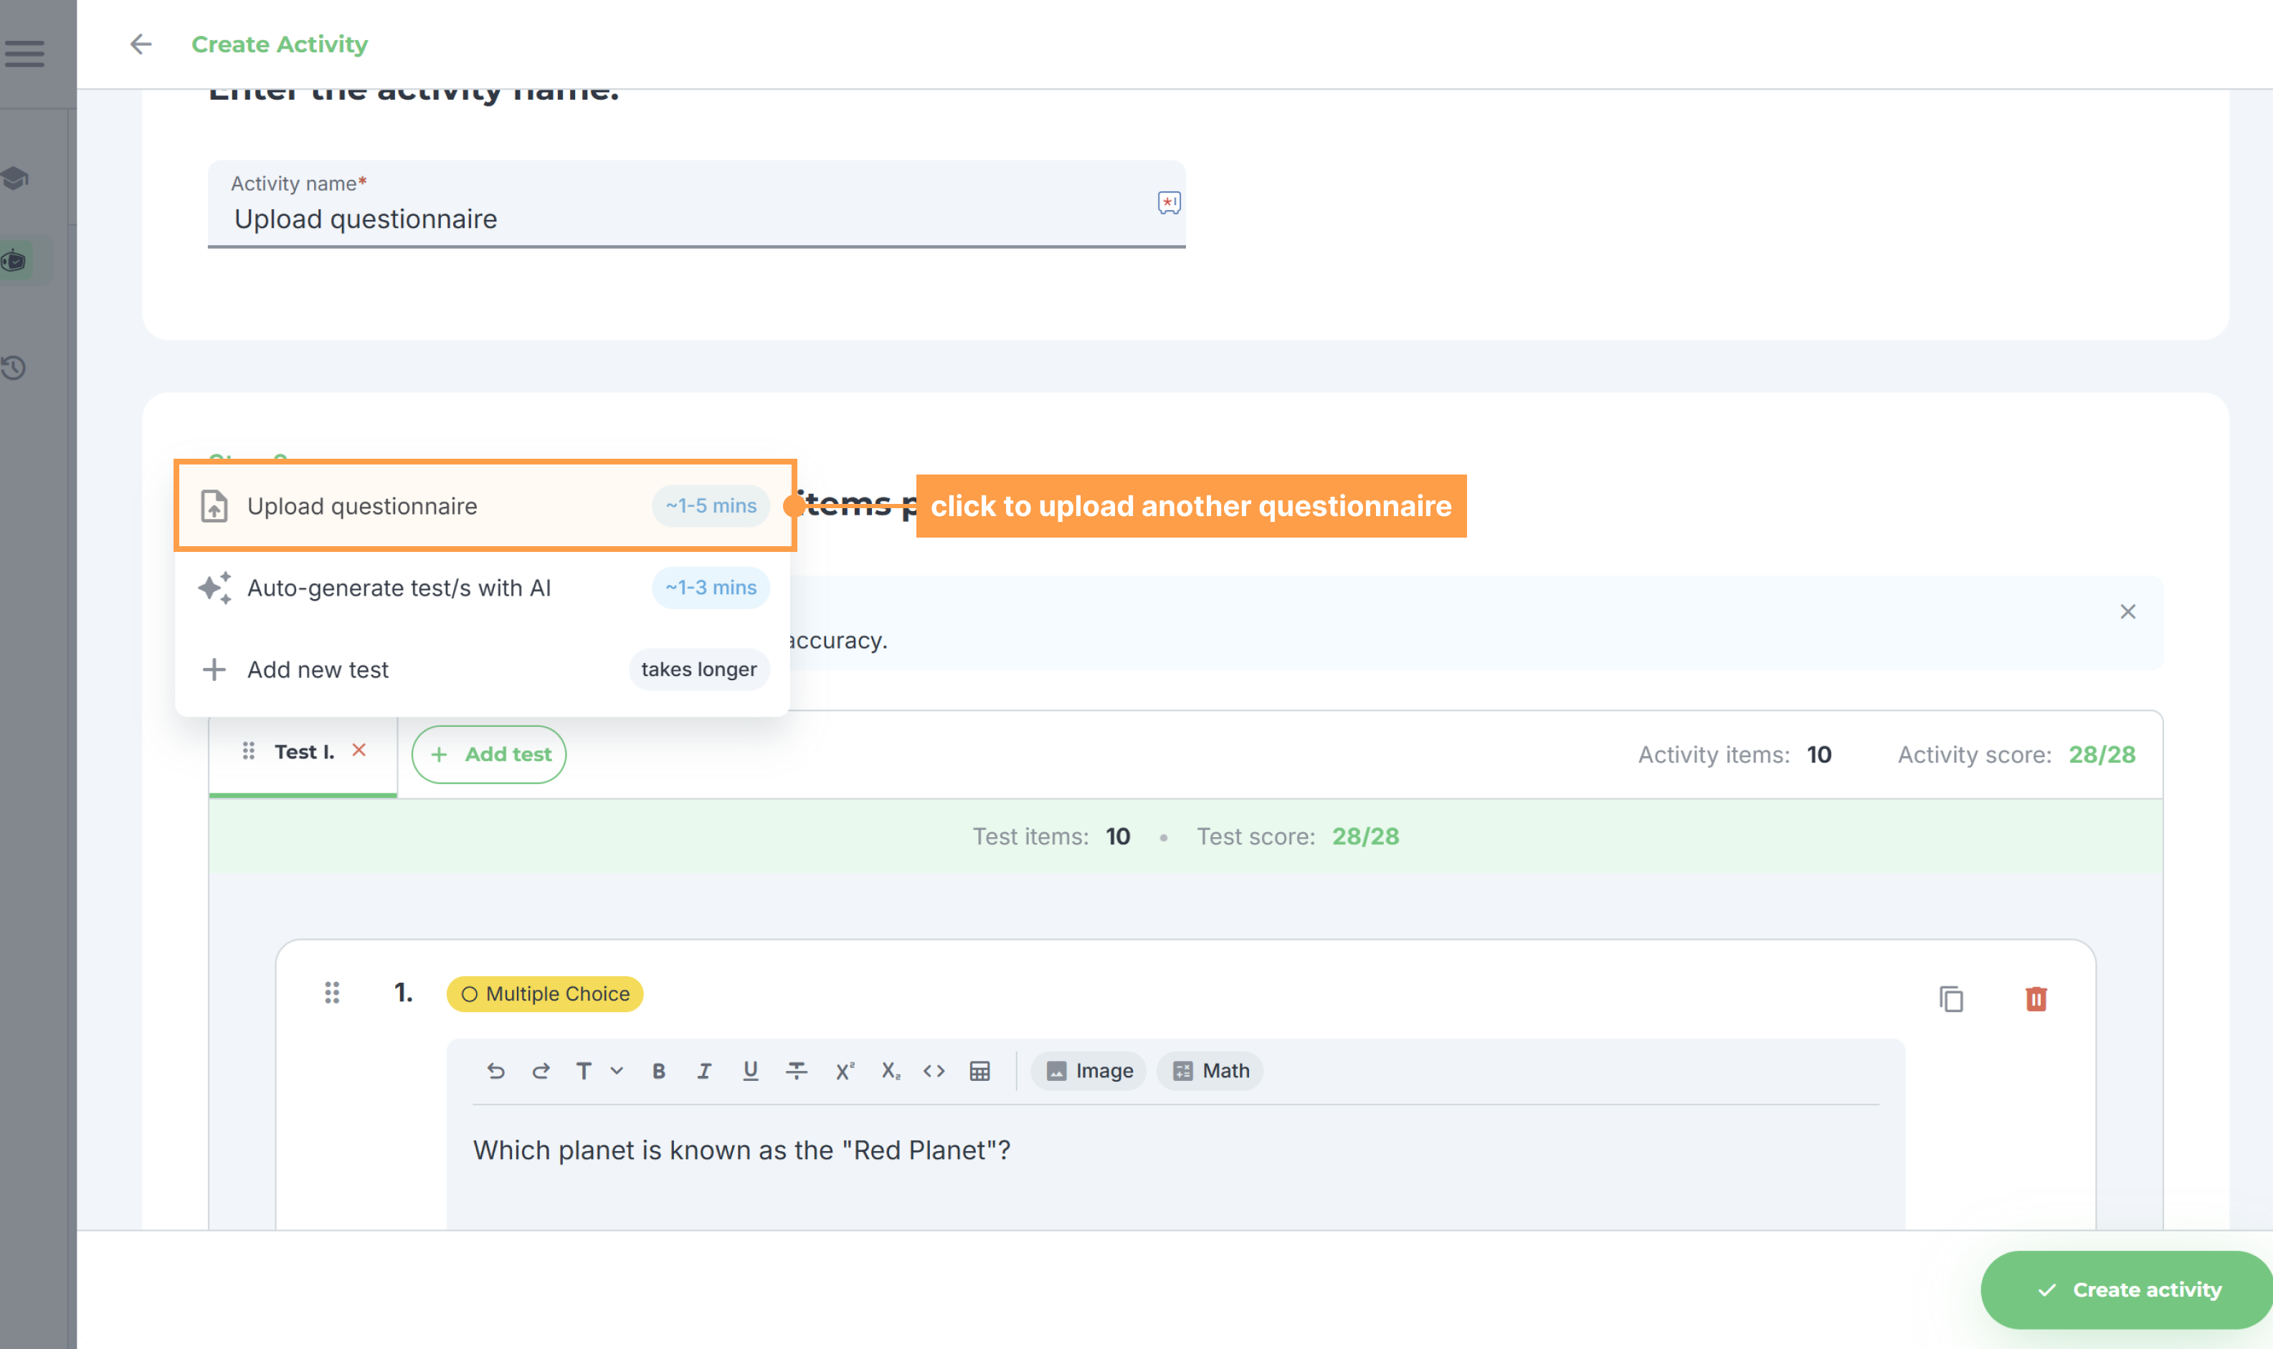Insert a table in the question
The width and height of the screenshot is (2273, 1349).
(979, 1071)
